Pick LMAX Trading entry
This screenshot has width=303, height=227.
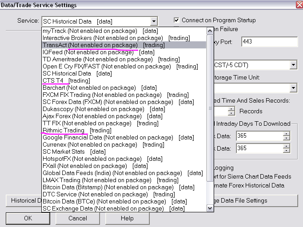click(x=124, y=180)
